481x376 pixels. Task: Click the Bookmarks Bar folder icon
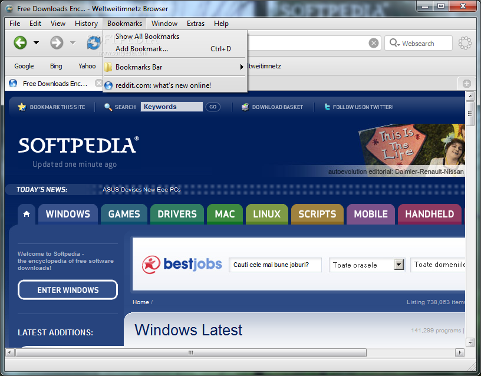(108, 67)
